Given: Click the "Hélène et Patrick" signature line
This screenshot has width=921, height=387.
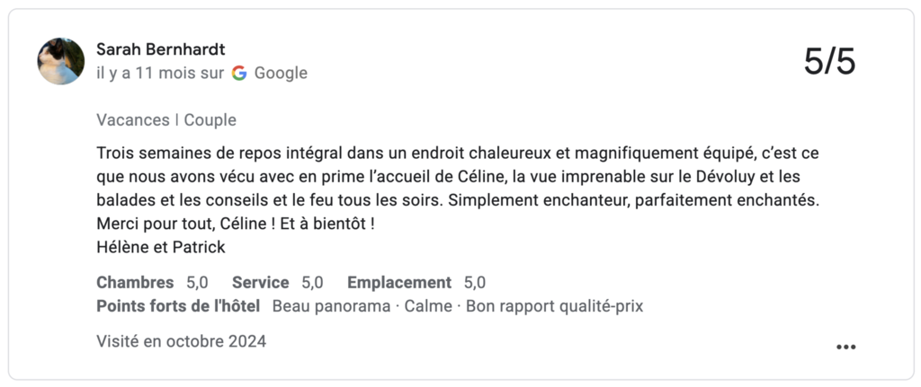Looking at the screenshot, I should click(x=160, y=246).
